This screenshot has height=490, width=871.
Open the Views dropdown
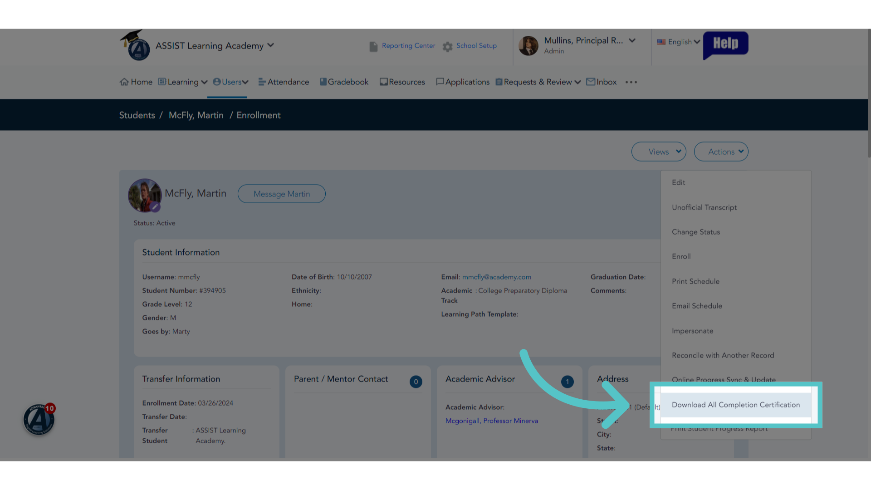point(659,152)
